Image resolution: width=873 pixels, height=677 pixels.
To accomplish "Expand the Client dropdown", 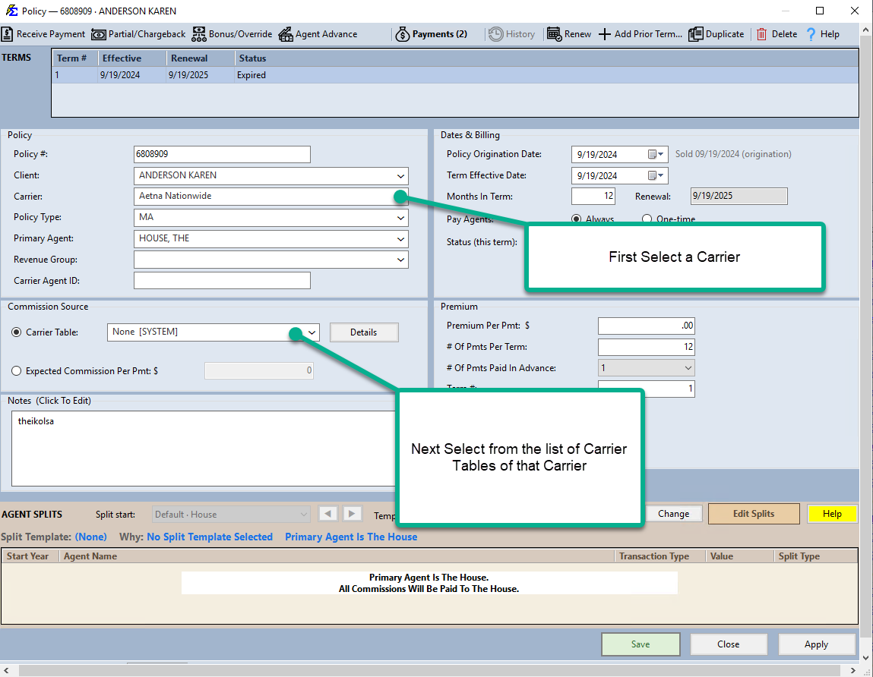I will click(x=400, y=176).
